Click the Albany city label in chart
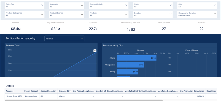221x102 pixels. click(112, 71)
